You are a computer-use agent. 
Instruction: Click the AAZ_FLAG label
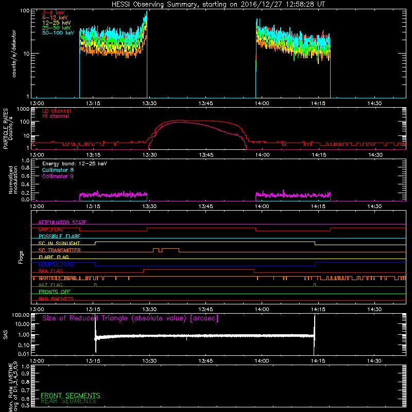pyautogui.click(x=50, y=285)
